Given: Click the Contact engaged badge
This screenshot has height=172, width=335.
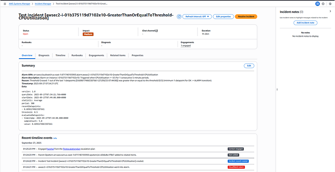Looking at the screenshot, I should 236,149.
